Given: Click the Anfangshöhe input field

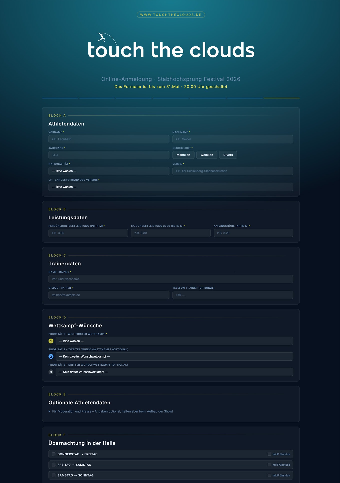Looking at the screenshot, I should [x=253, y=233].
